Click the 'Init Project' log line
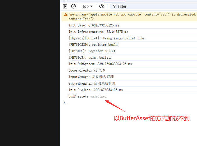 tap(95, 90)
